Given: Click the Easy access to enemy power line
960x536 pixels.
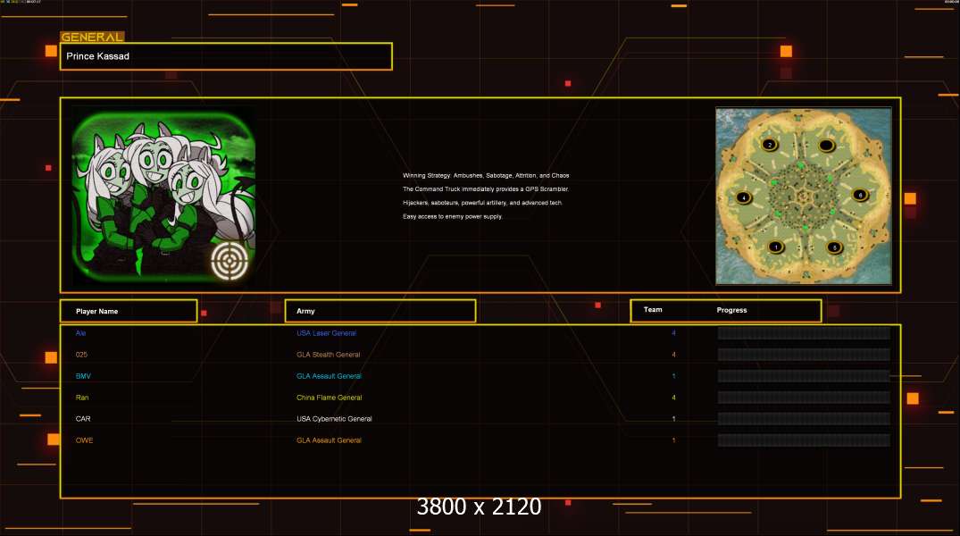Looking at the screenshot, I should 453,217.
